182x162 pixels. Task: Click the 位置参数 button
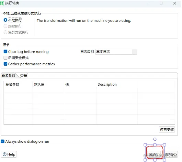[x=167, y=129]
